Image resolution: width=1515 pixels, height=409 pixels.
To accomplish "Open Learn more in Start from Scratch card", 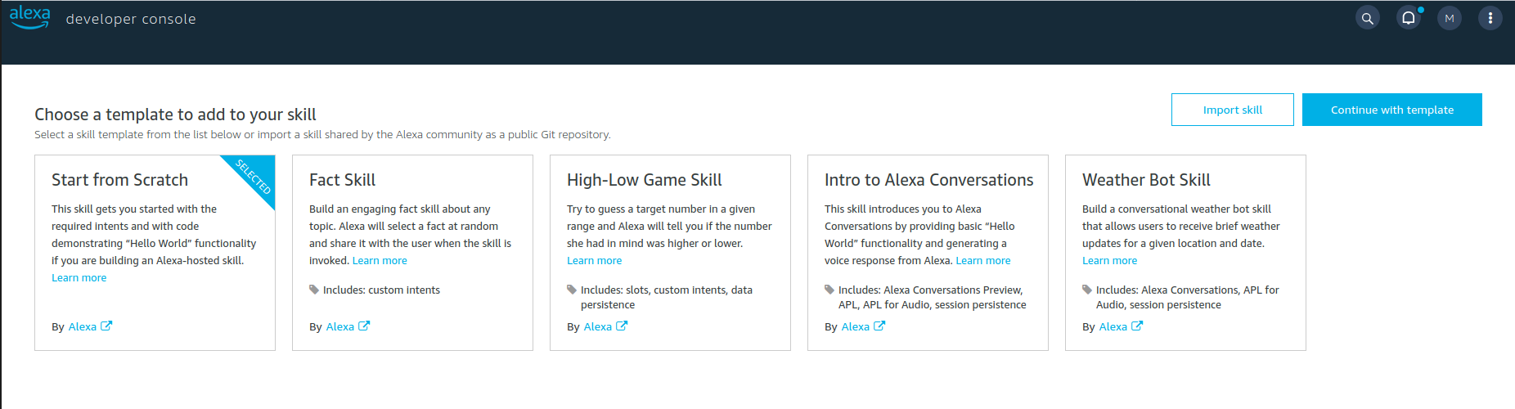I will (x=79, y=278).
